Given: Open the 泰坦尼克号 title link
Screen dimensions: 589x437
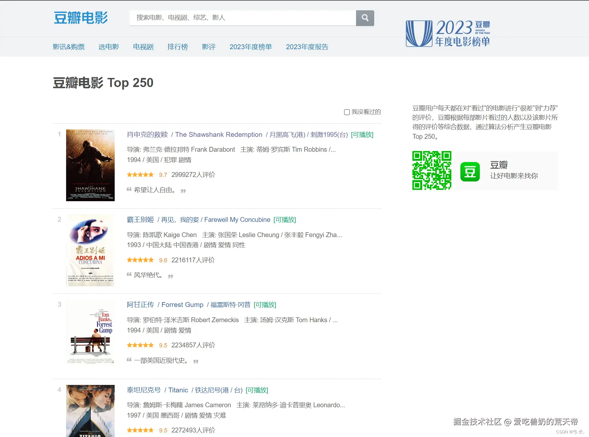Looking at the screenshot, I should click(144, 390).
